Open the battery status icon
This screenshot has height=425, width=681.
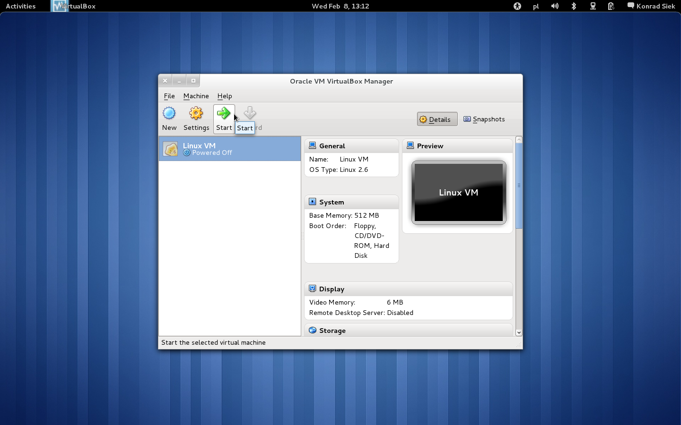pyautogui.click(x=611, y=6)
